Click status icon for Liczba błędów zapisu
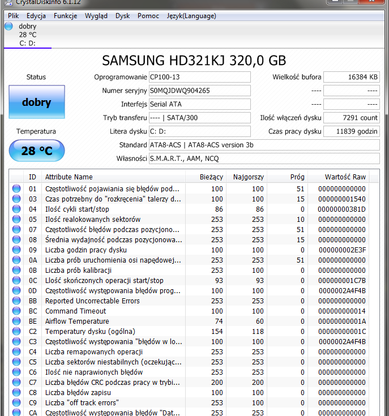Image resolution: width=389 pixels, height=416 pixels. pyautogui.click(x=16, y=392)
